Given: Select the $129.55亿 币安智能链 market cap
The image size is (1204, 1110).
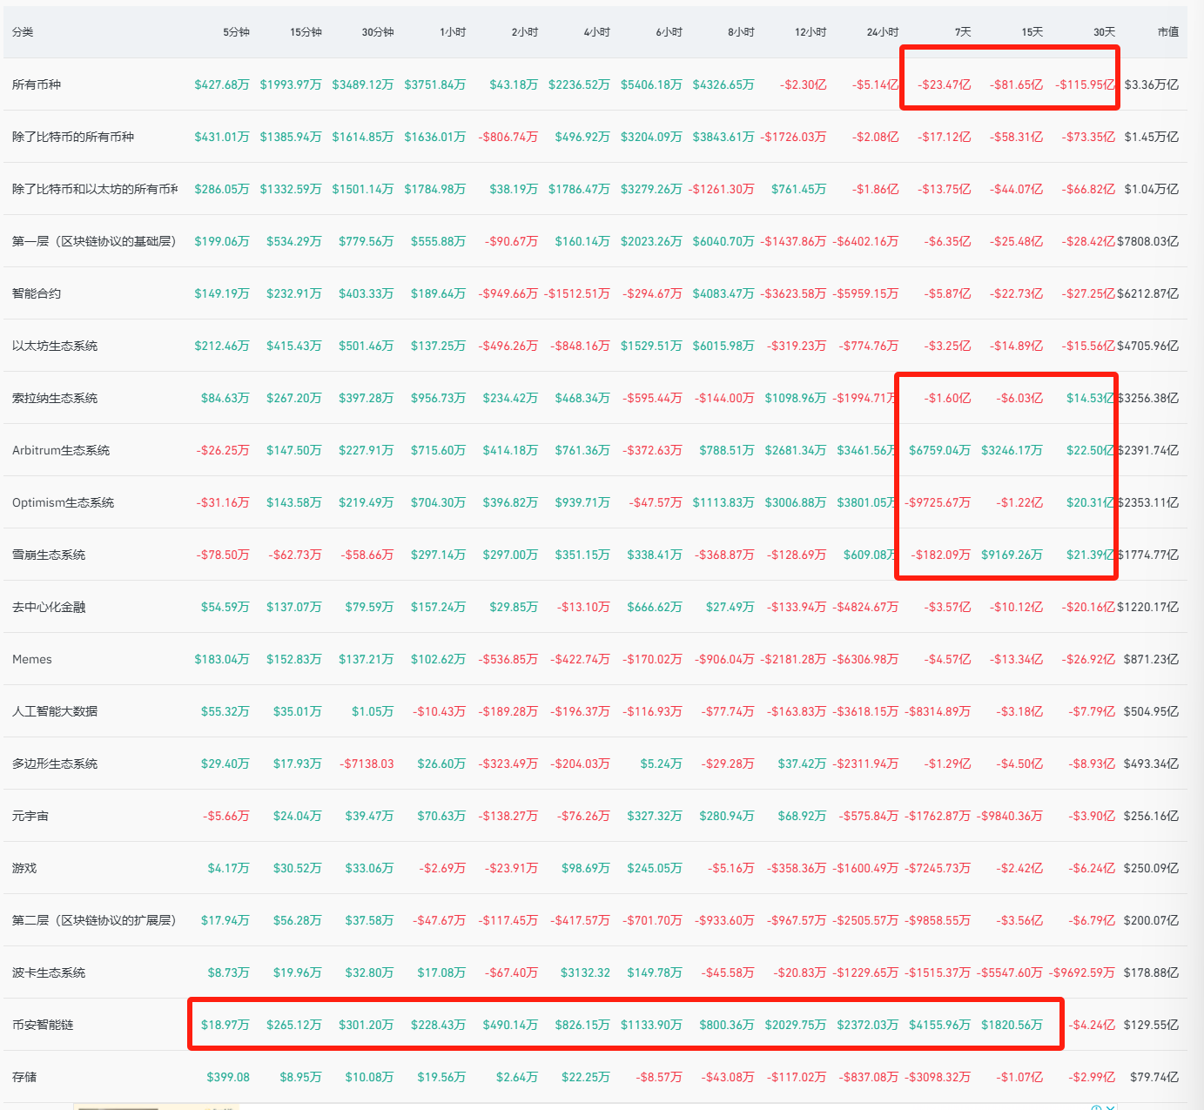Looking at the screenshot, I should [x=1151, y=1025].
